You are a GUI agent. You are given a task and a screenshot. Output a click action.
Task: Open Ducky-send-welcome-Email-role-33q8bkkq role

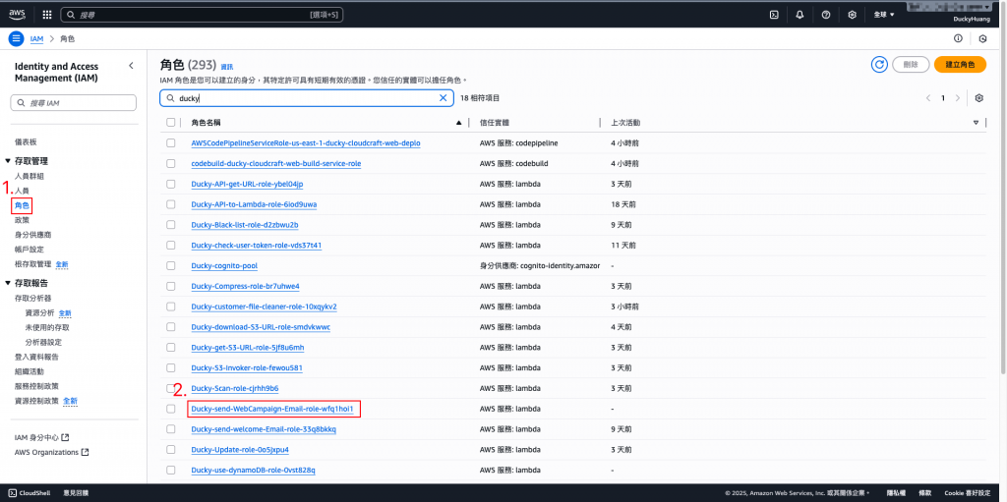coord(264,429)
